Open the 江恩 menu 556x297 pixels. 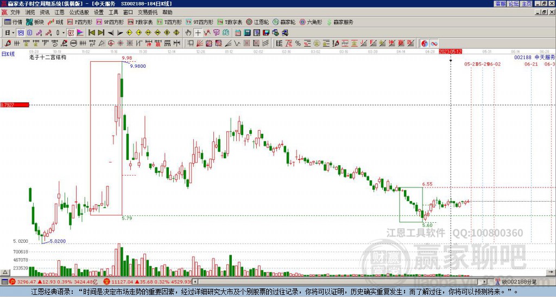click(x=59, y=12)
